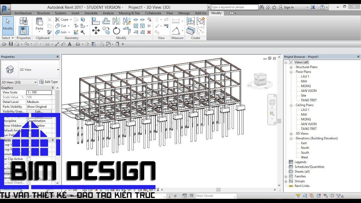
Task: Click the View Scale 1 : 100 field
Action: 39,92
